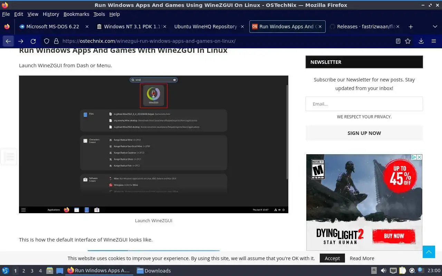Show site security padlock info
The width and height of the screenshot is (442, 276).
(x=56, y=41)
